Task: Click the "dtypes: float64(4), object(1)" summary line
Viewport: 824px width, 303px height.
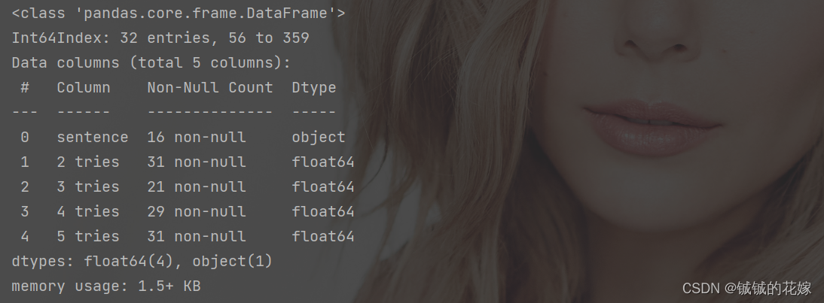Action: (142, 261)
